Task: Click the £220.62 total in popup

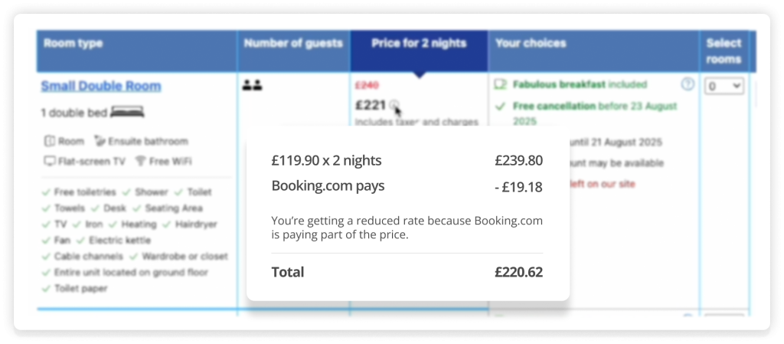Action: 518,272
